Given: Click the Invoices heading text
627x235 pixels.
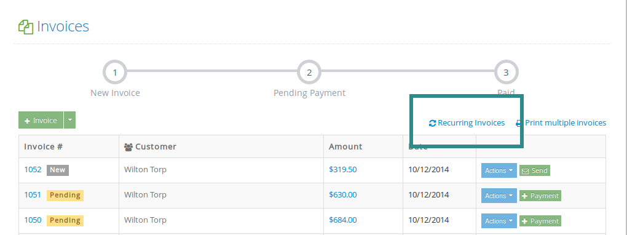Looking at the screenshot, I should tap(63, 26).
